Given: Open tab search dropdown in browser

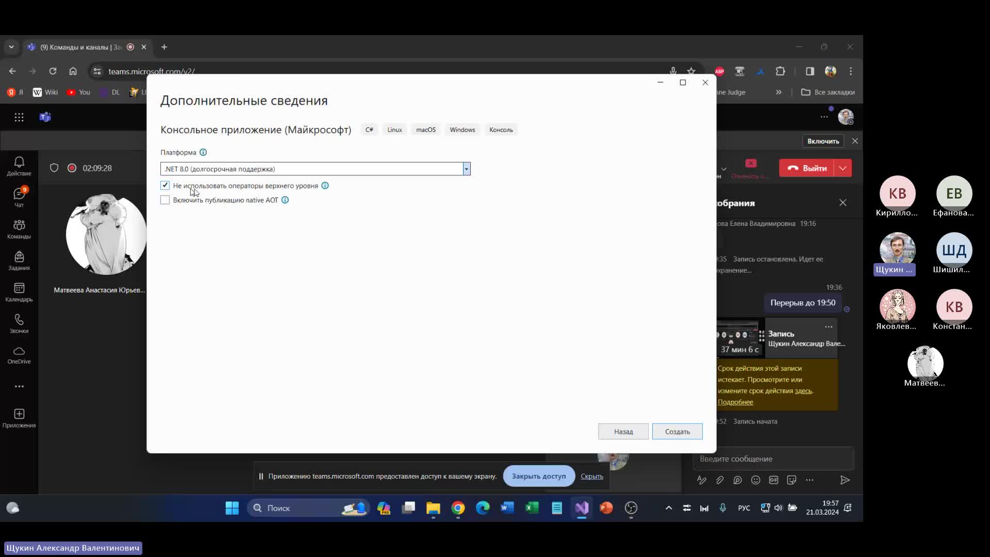Looking at the screenshot, I should click(11, 47).
